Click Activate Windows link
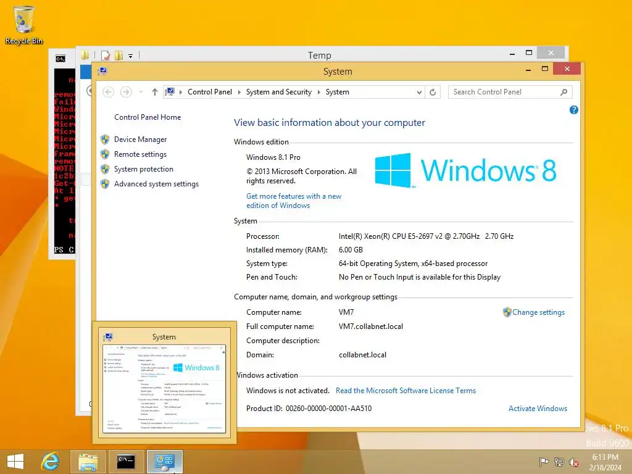The height and width of the screenshot is (474, 632). pos(538,409)
